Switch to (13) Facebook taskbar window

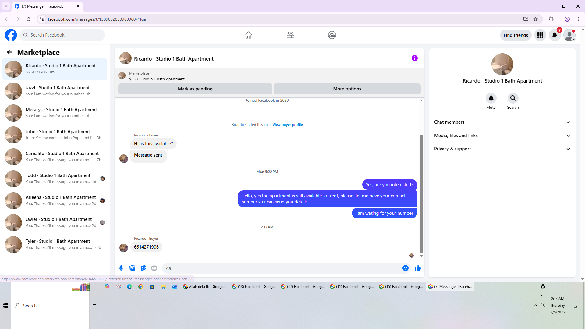coord(254,287)
